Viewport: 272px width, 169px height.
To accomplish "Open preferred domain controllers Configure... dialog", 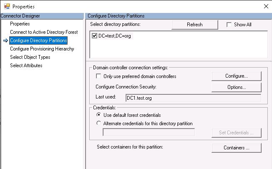I will [x=237, y=76].
